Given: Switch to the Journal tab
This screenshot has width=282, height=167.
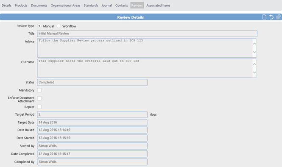Looking at the screenshot, I should (106, 6).
